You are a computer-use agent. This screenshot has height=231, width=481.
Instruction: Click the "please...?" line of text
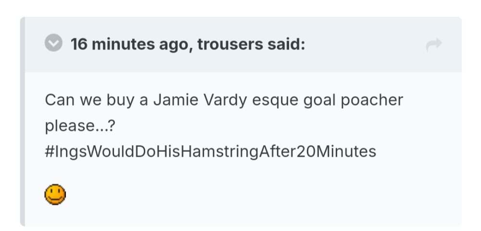pos(80,126)
